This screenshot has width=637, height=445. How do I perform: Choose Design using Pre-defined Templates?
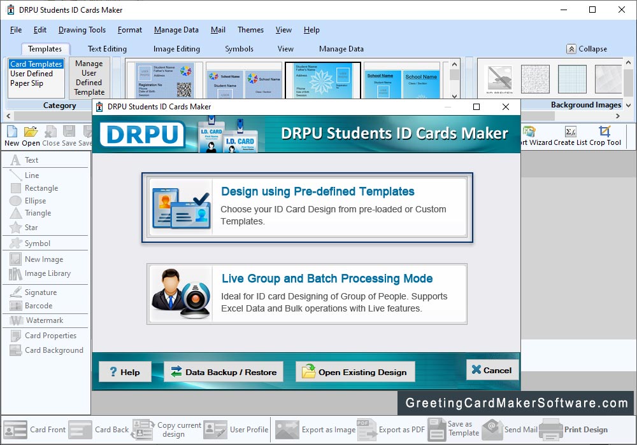point(307,207)
